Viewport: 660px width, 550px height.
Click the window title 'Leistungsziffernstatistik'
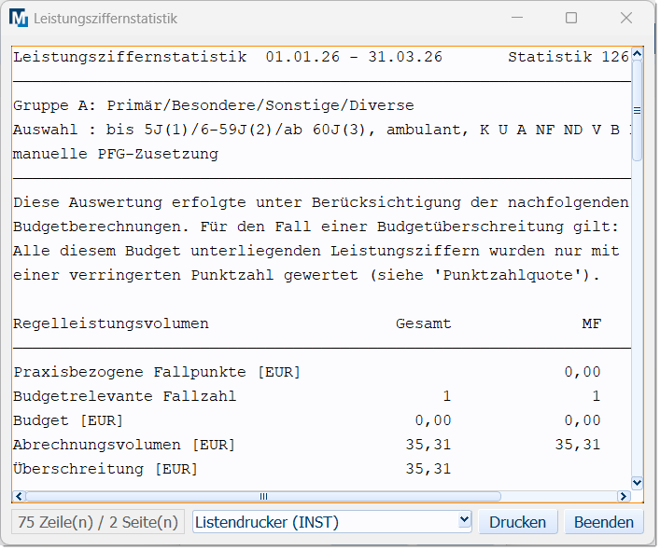[106, 19]
